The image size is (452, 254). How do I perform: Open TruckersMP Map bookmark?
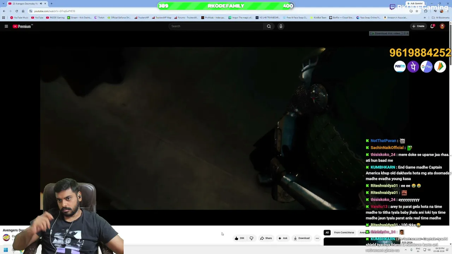tap(162, 18)
